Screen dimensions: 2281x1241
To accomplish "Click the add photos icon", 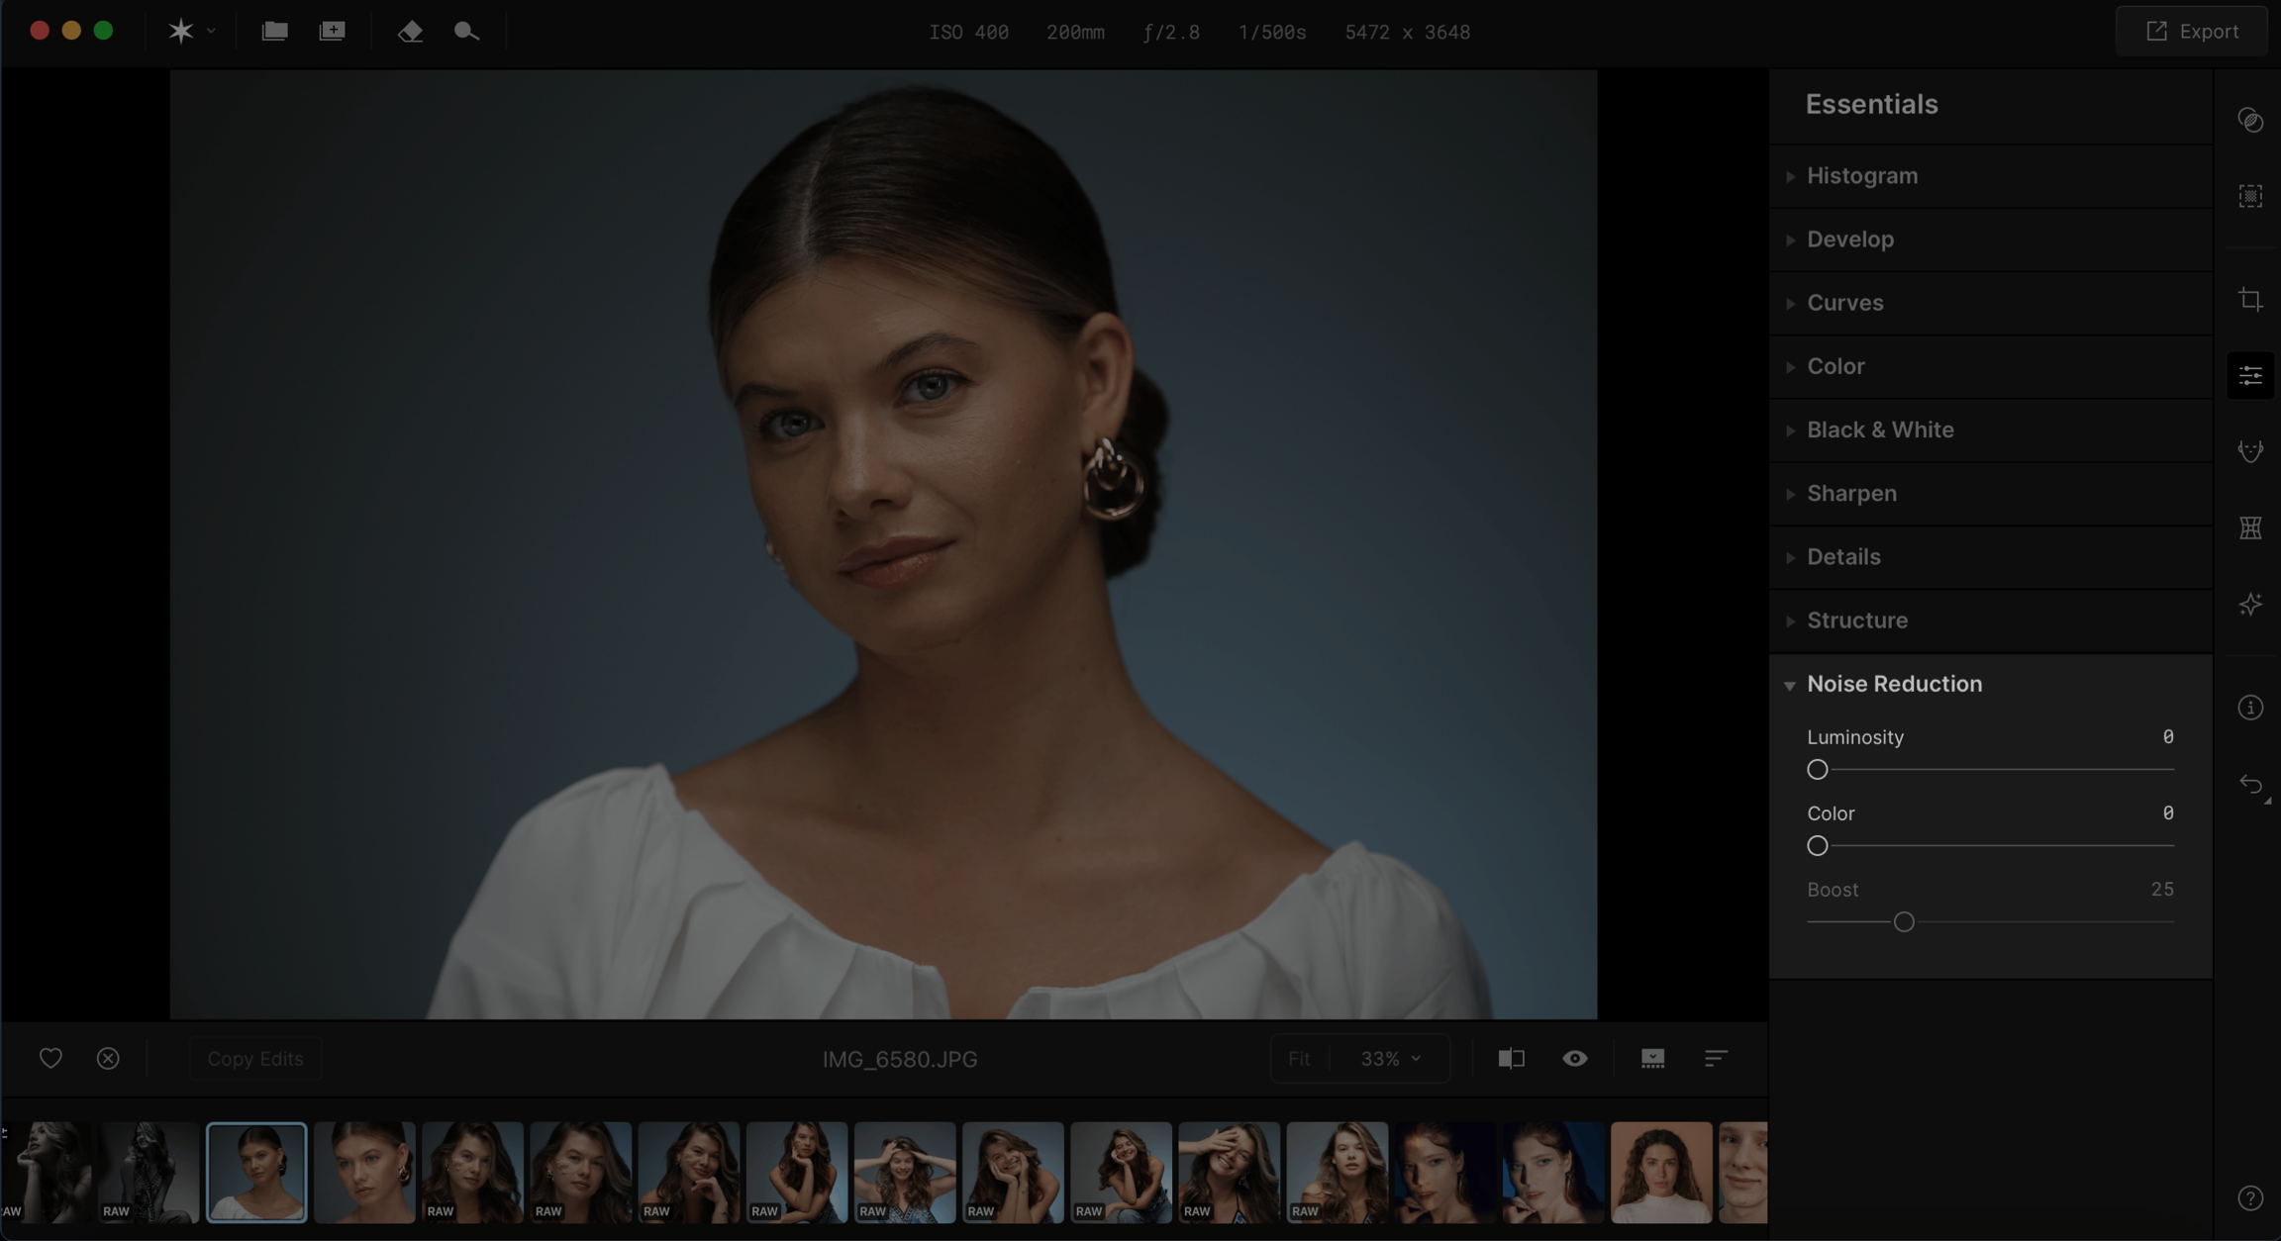I will pyautogui.click(x=332, y=32).
